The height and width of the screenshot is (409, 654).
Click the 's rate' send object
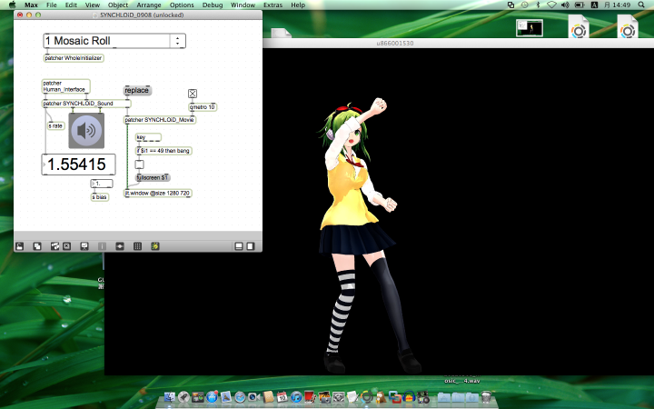[x=56, y=125]
